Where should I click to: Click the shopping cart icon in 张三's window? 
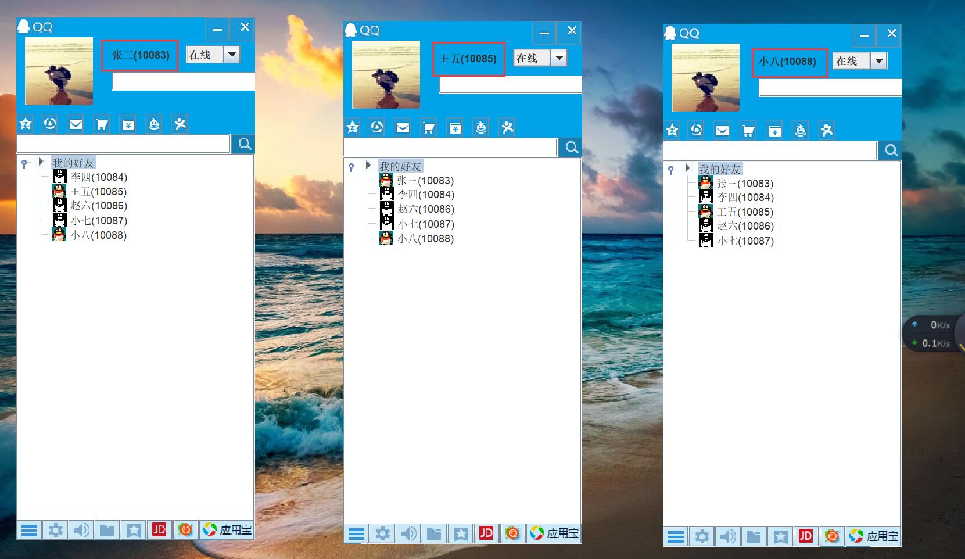click(102, 124)
